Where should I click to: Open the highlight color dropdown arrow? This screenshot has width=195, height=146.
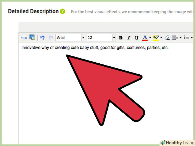pos(161,38)
